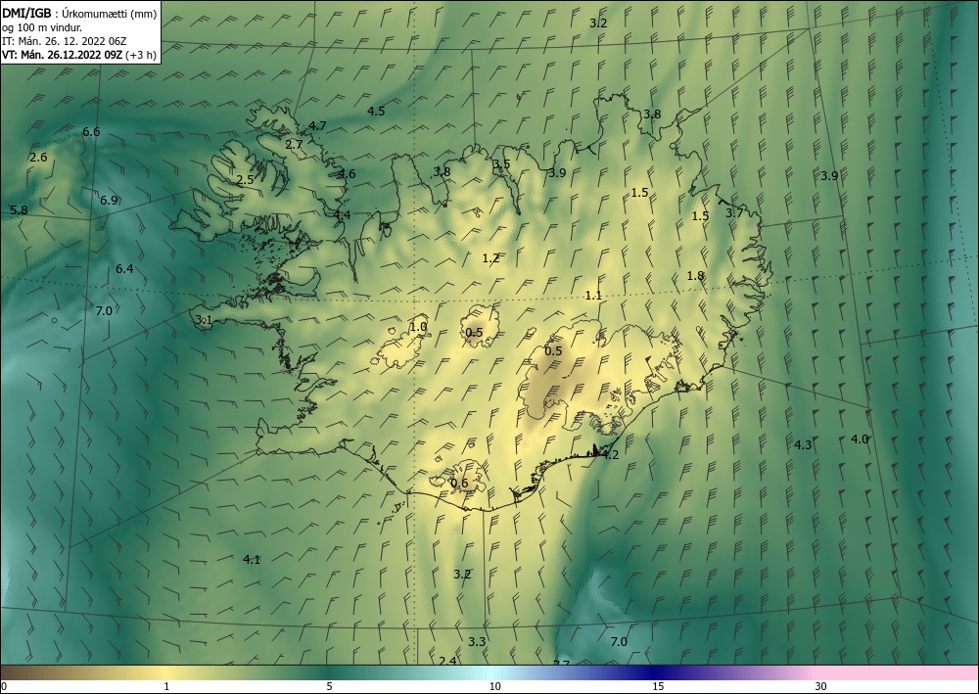Select the '3.3' value near the bottom

pos(477,641)
